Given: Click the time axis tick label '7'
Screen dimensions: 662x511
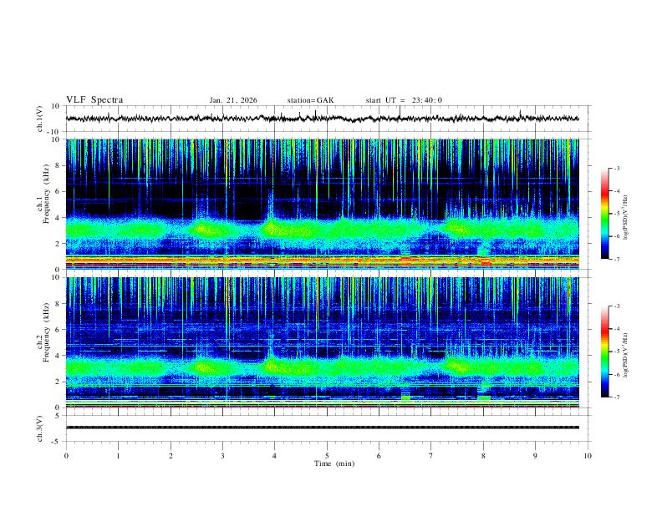Looking at the screenshot, I should coord(431,456).
